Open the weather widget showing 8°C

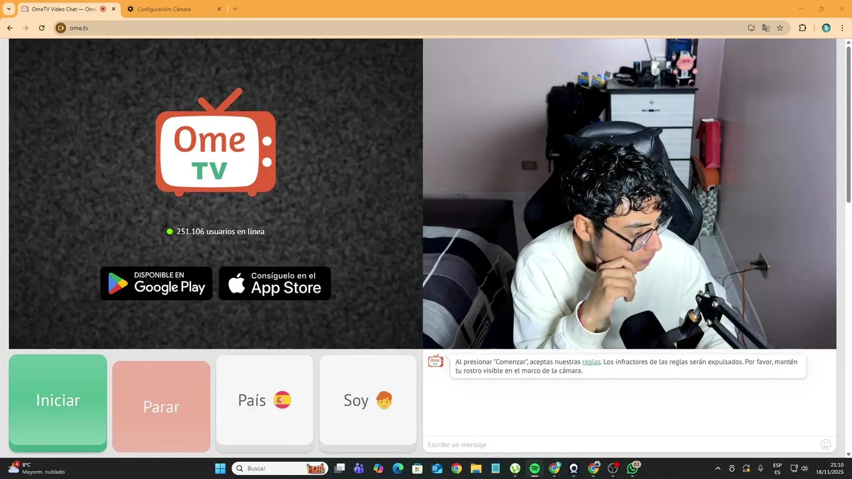click(37, 468)
